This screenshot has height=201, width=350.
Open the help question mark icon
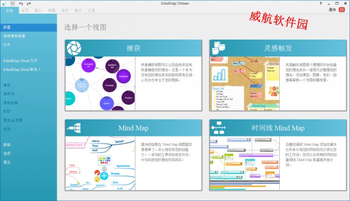[x=321, y=3]
